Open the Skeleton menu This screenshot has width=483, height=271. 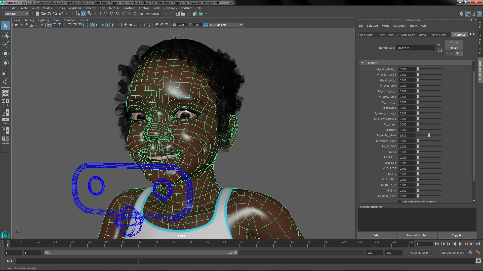90,8
